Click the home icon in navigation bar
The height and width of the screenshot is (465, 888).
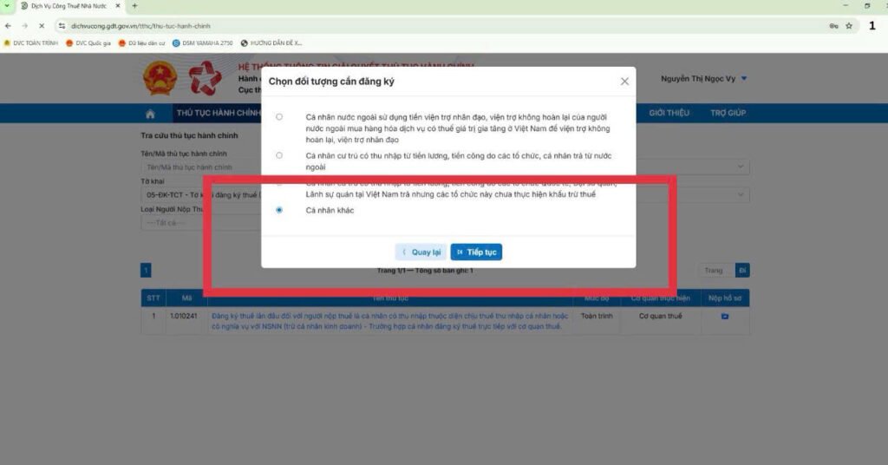pyautogui.click(x=150, y=113)
